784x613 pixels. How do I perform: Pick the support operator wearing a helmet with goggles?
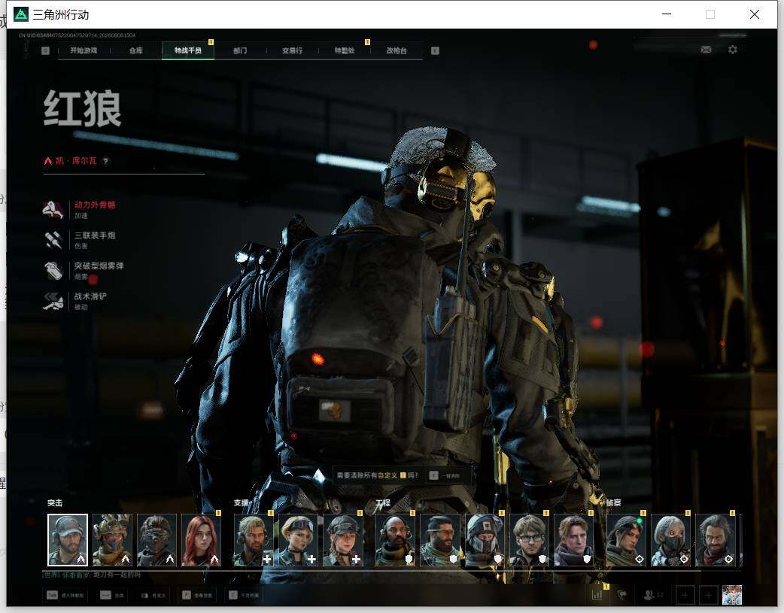pos(342,540)
